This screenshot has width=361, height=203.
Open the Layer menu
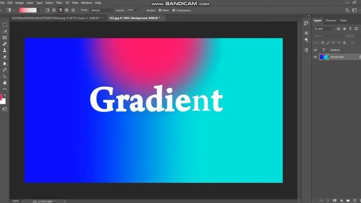coord(30,3)
